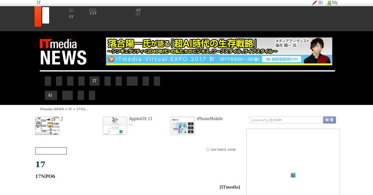Click the '17NPO6' subheading text
This screenshot has width=373, height=195.
point(45,176)
